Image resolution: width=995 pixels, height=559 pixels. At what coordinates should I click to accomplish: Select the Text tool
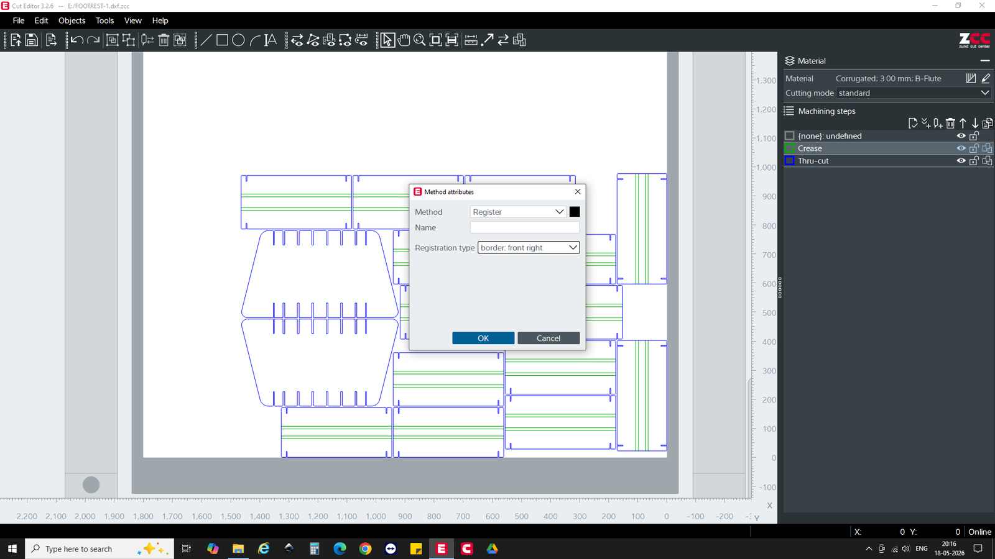pos(271,40)
